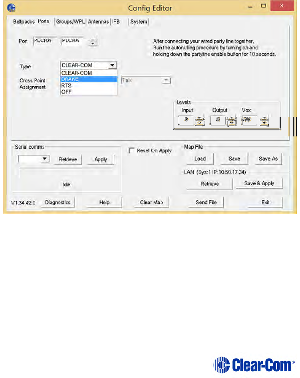Open the Groups/WPL tab
300x378 pixels.
[70, 22]
